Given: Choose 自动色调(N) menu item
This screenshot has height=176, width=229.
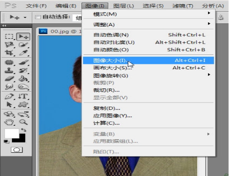Looking at the screenshot, I should click(148, 35).
